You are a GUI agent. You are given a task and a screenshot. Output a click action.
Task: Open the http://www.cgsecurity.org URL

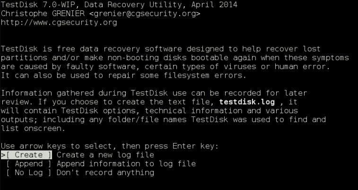[x=59, y=23]
